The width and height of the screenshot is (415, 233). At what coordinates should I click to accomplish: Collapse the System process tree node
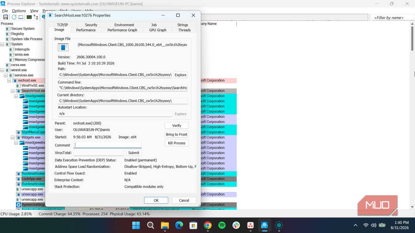tap(2, 44)
